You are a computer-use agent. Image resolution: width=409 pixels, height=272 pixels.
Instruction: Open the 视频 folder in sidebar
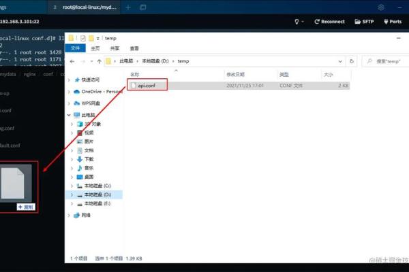point(89,133)
